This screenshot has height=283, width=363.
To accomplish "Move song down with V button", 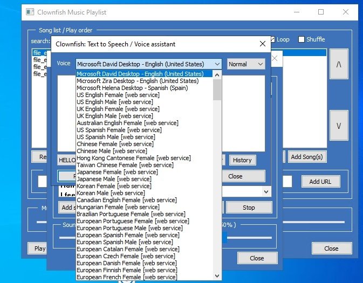I will tap(339, 126).
